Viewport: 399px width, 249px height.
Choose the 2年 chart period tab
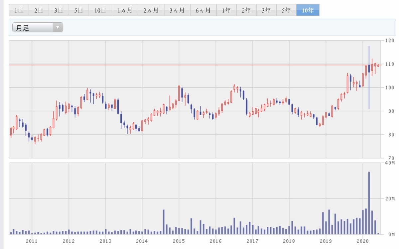[x=246, y=10]
